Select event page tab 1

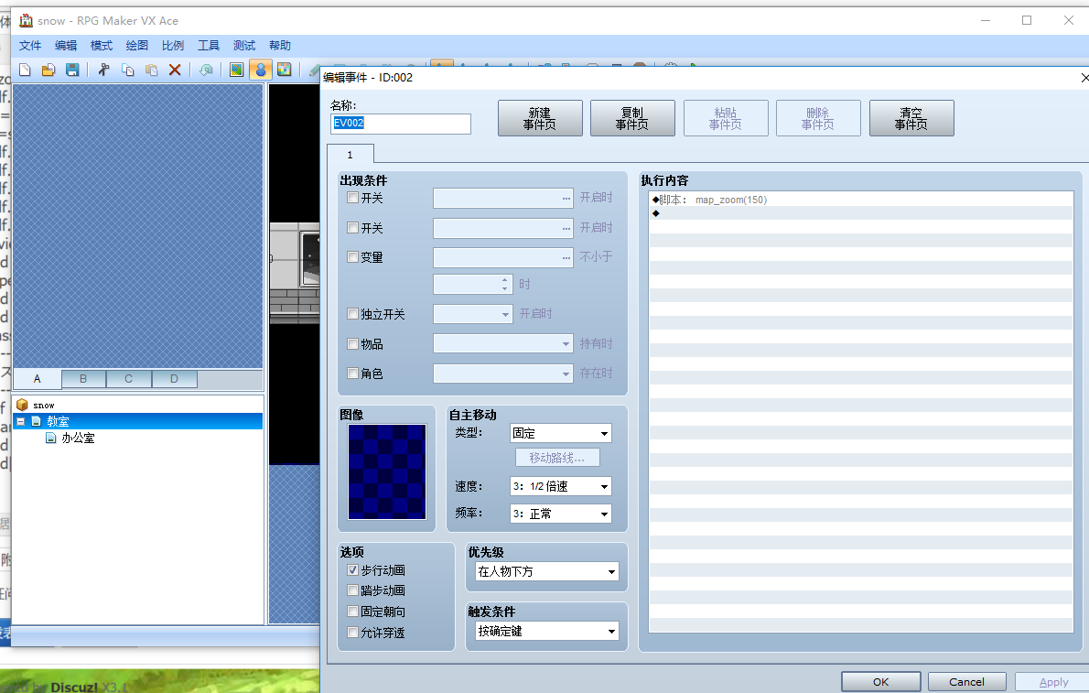pos(350,155)
